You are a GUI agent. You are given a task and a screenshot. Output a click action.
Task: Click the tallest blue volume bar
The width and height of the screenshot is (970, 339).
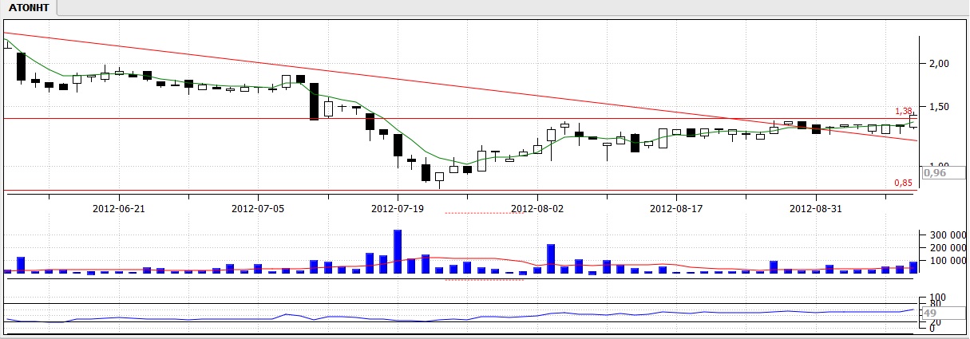click(x=398, y=252)
